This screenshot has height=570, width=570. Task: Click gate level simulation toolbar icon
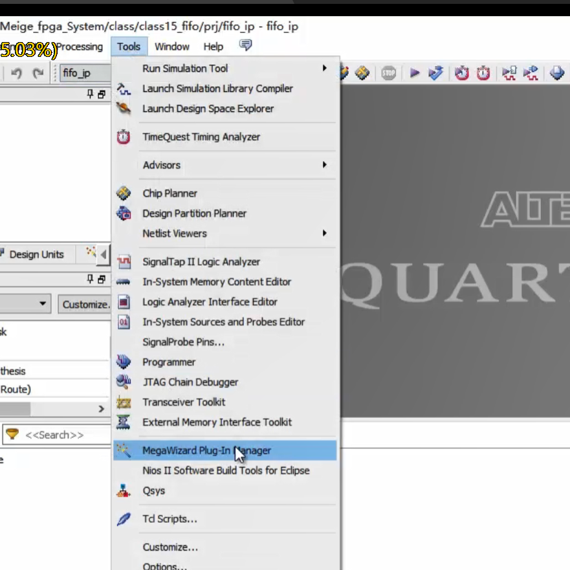(x=531, y=73)
